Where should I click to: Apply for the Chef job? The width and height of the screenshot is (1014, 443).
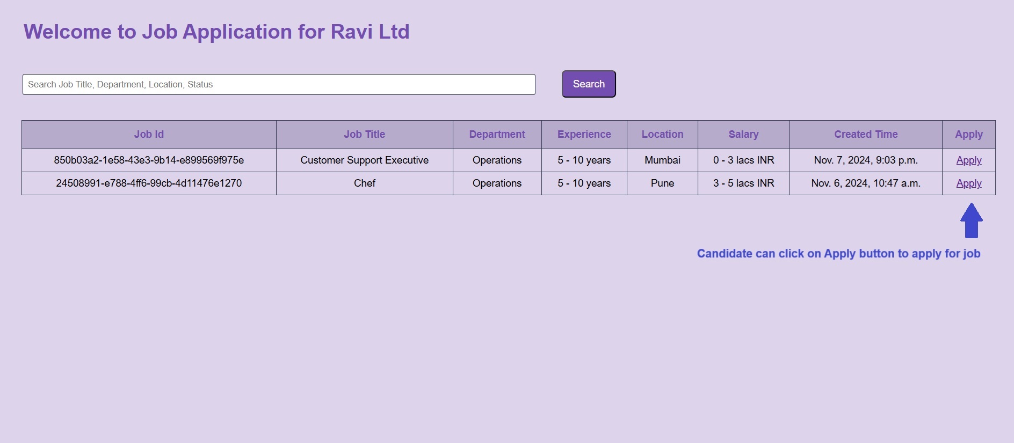click(x=968, y=183)
